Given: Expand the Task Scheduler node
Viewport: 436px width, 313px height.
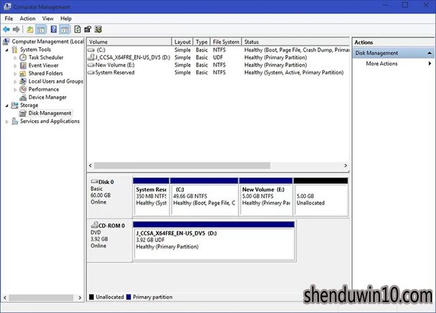Looking at the screenshot, I should point(15,58).
